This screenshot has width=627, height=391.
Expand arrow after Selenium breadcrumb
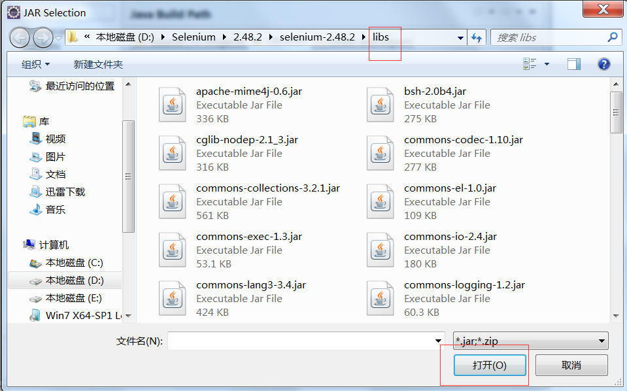coord(224,37)
